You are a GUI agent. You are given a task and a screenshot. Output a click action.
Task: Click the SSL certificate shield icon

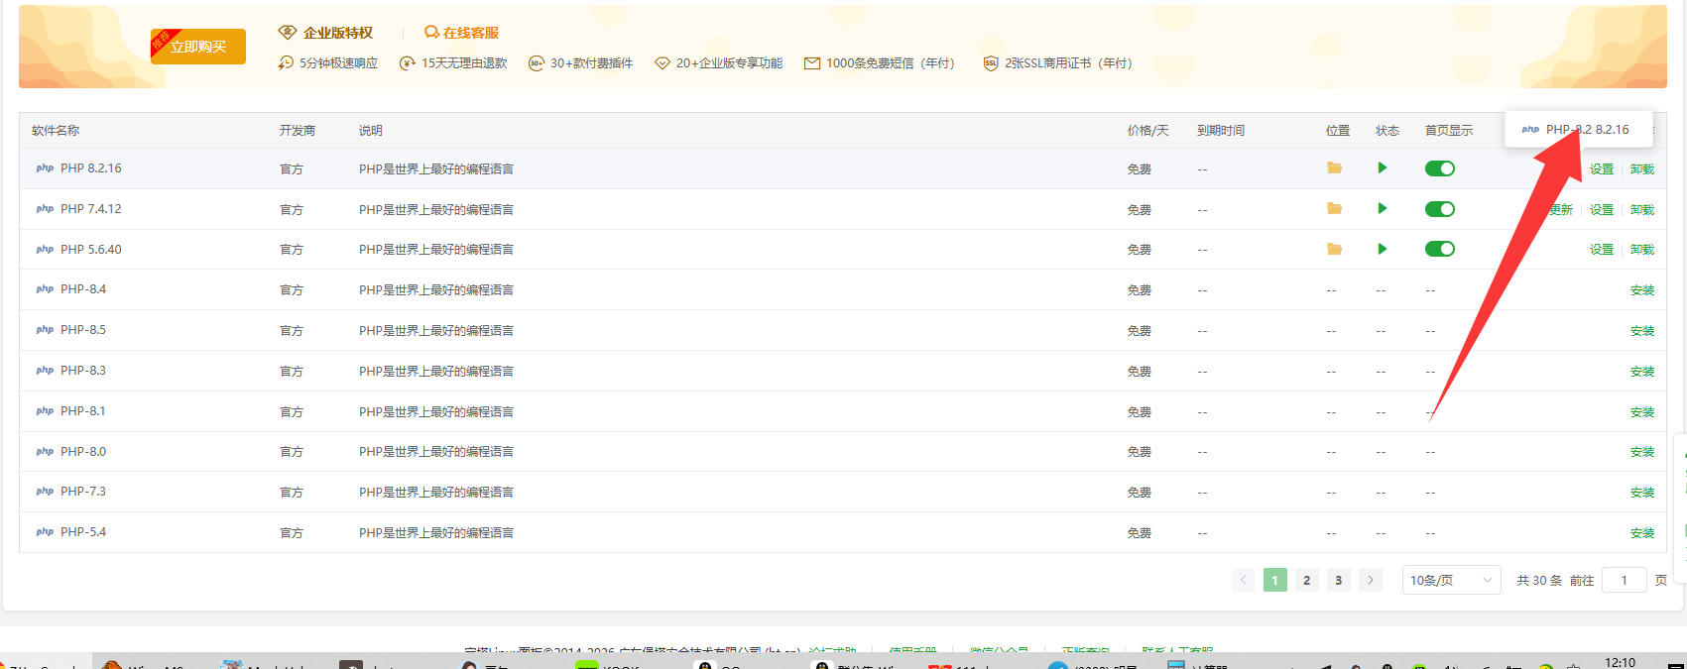(x=991, y=63)
